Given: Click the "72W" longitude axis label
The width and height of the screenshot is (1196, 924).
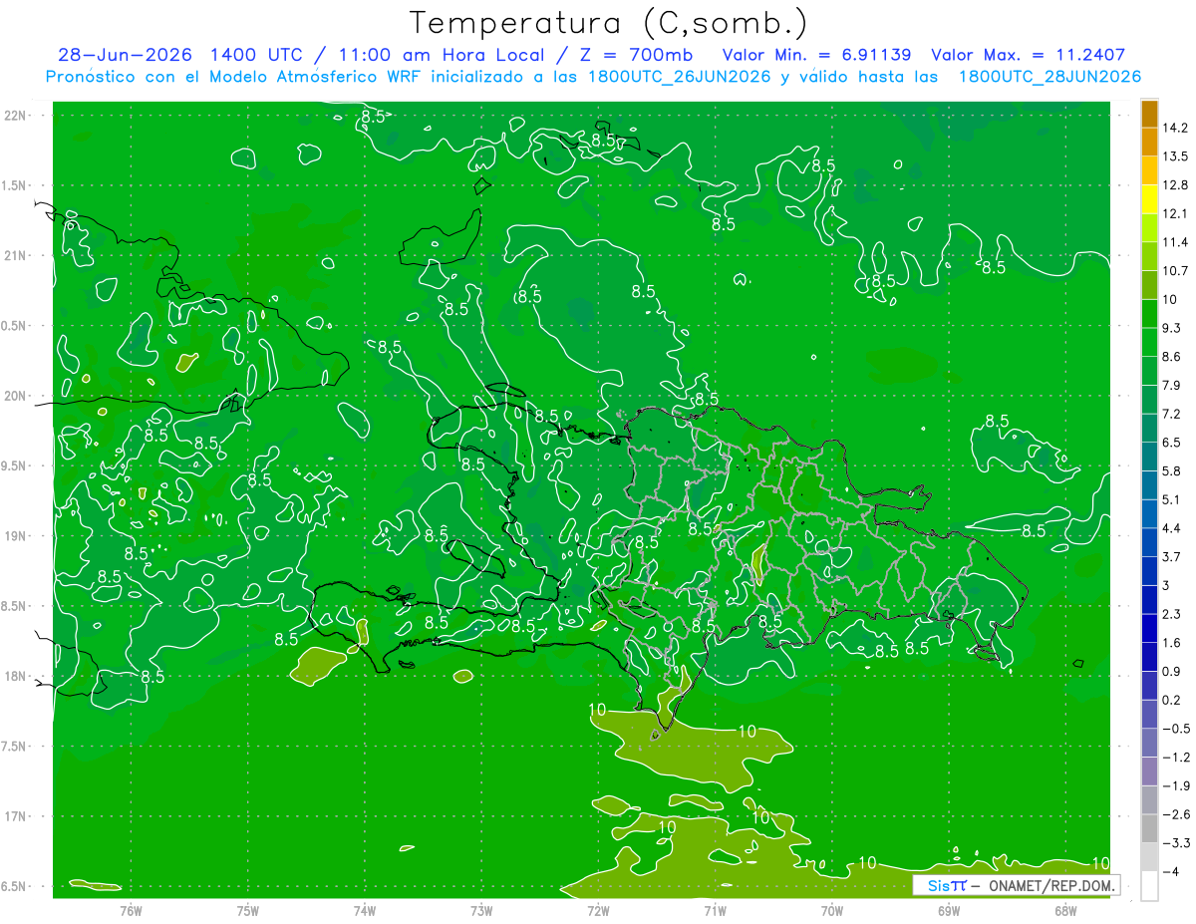Looking at the screenshot, I should click(598, 910).
